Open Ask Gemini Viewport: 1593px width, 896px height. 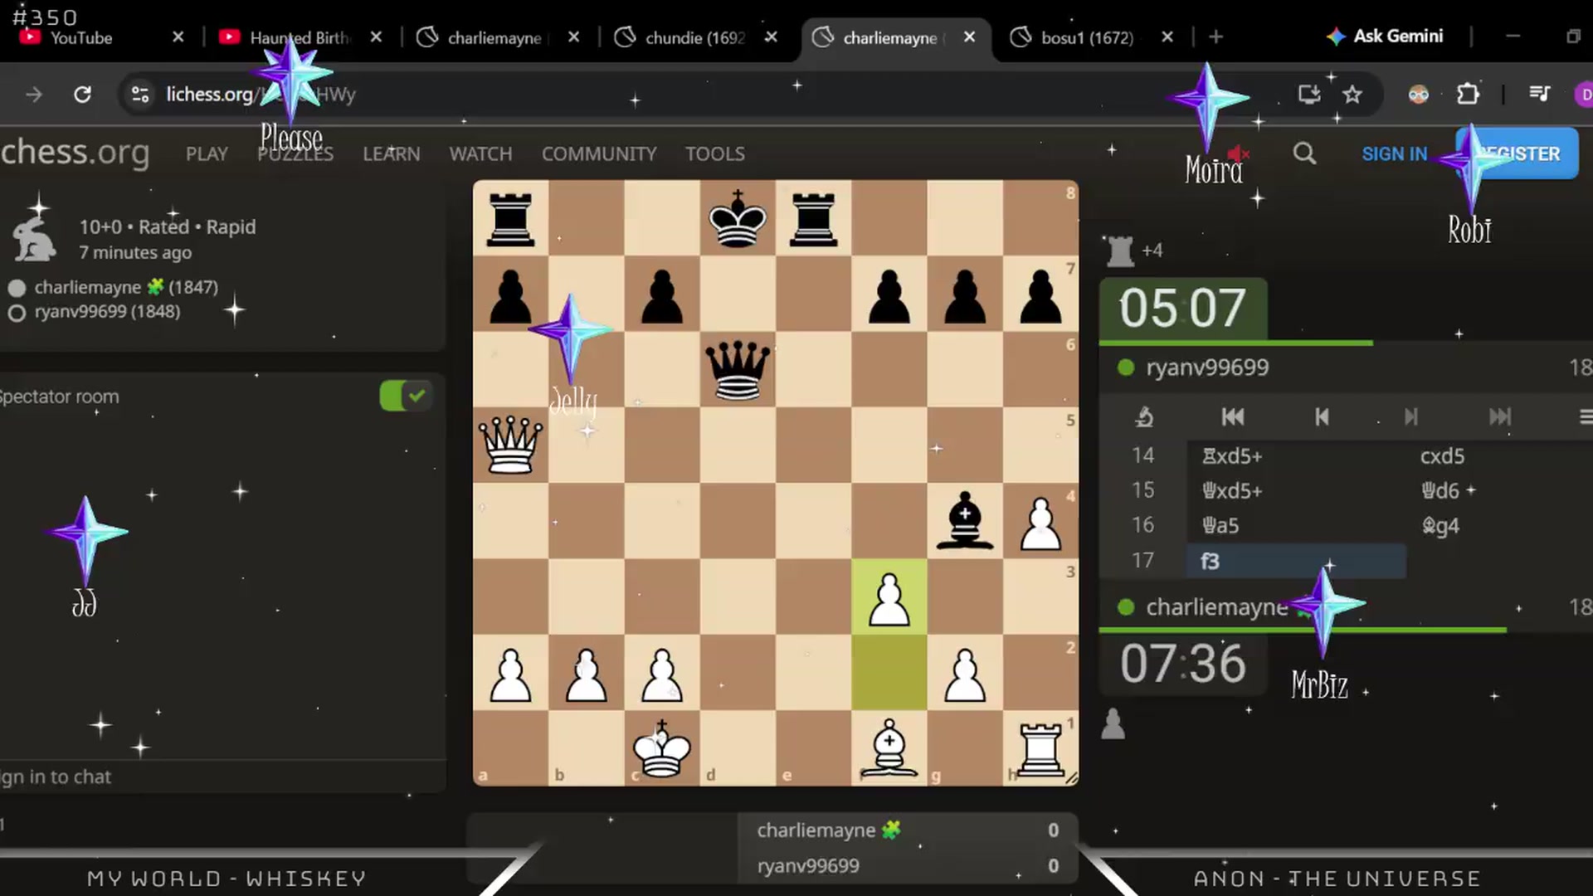point(1385,37)
